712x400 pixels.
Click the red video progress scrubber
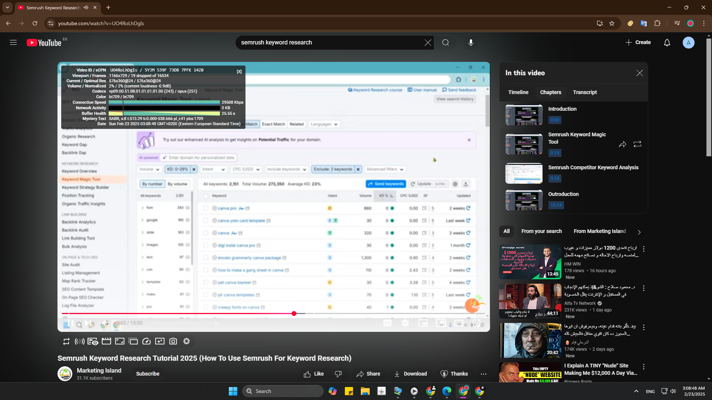(294, 314)
